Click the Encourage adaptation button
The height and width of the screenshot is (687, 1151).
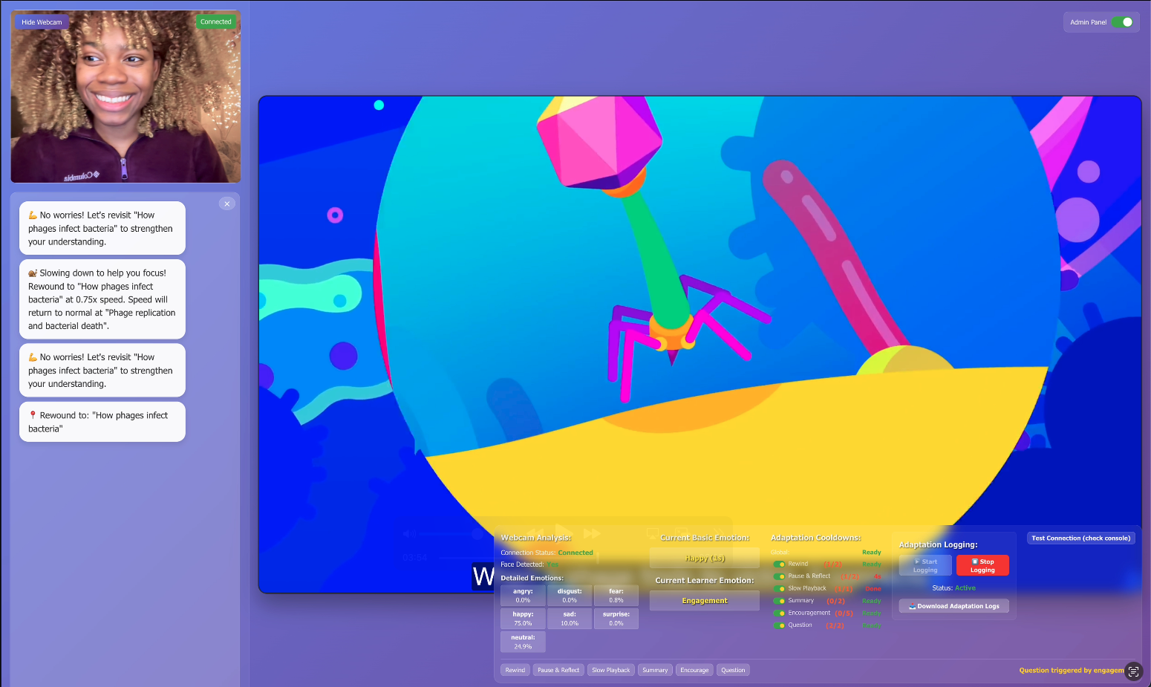(x=694, y=669)
